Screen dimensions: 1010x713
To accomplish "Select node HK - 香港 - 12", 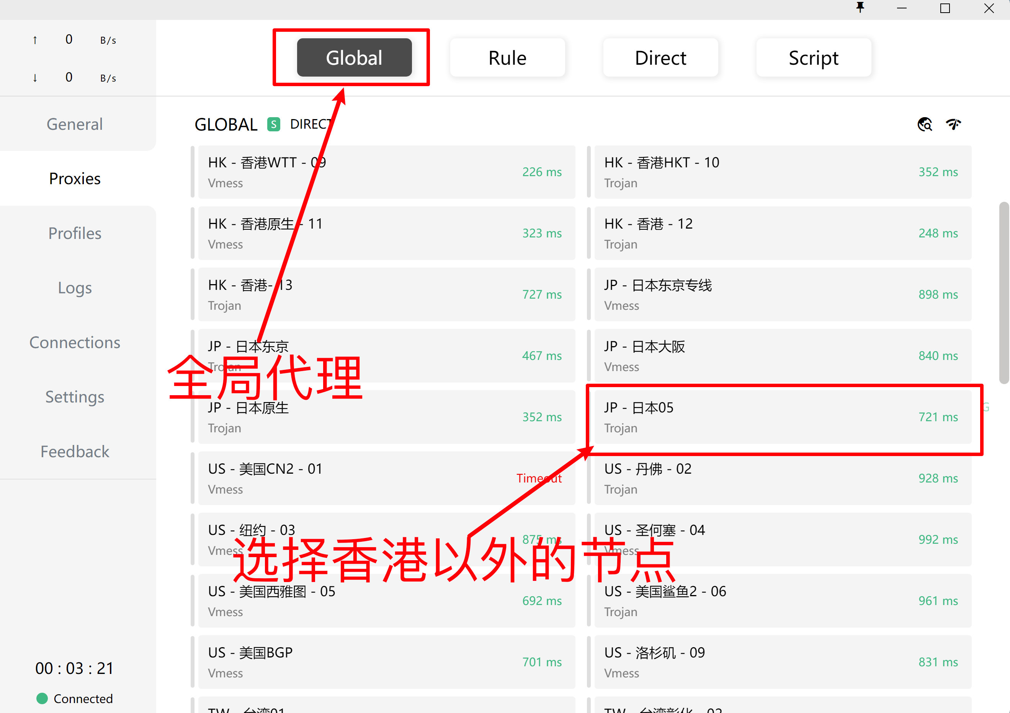I will (783, 233).
